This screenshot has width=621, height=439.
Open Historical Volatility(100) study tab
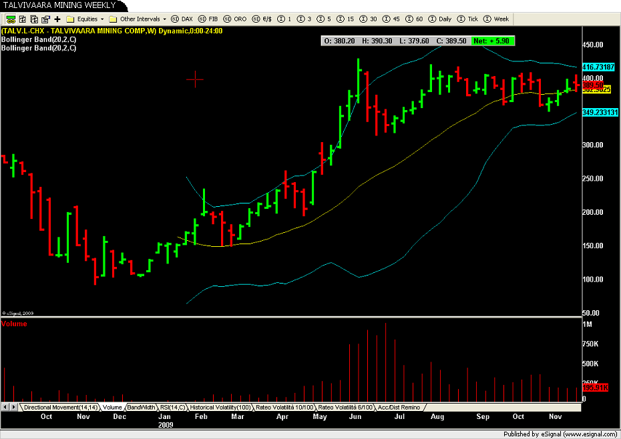[x=220, y=407]
